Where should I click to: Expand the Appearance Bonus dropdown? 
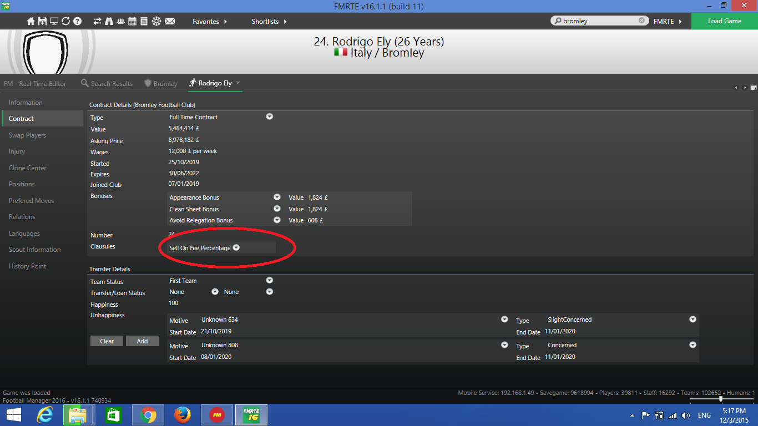pos(277,197)
